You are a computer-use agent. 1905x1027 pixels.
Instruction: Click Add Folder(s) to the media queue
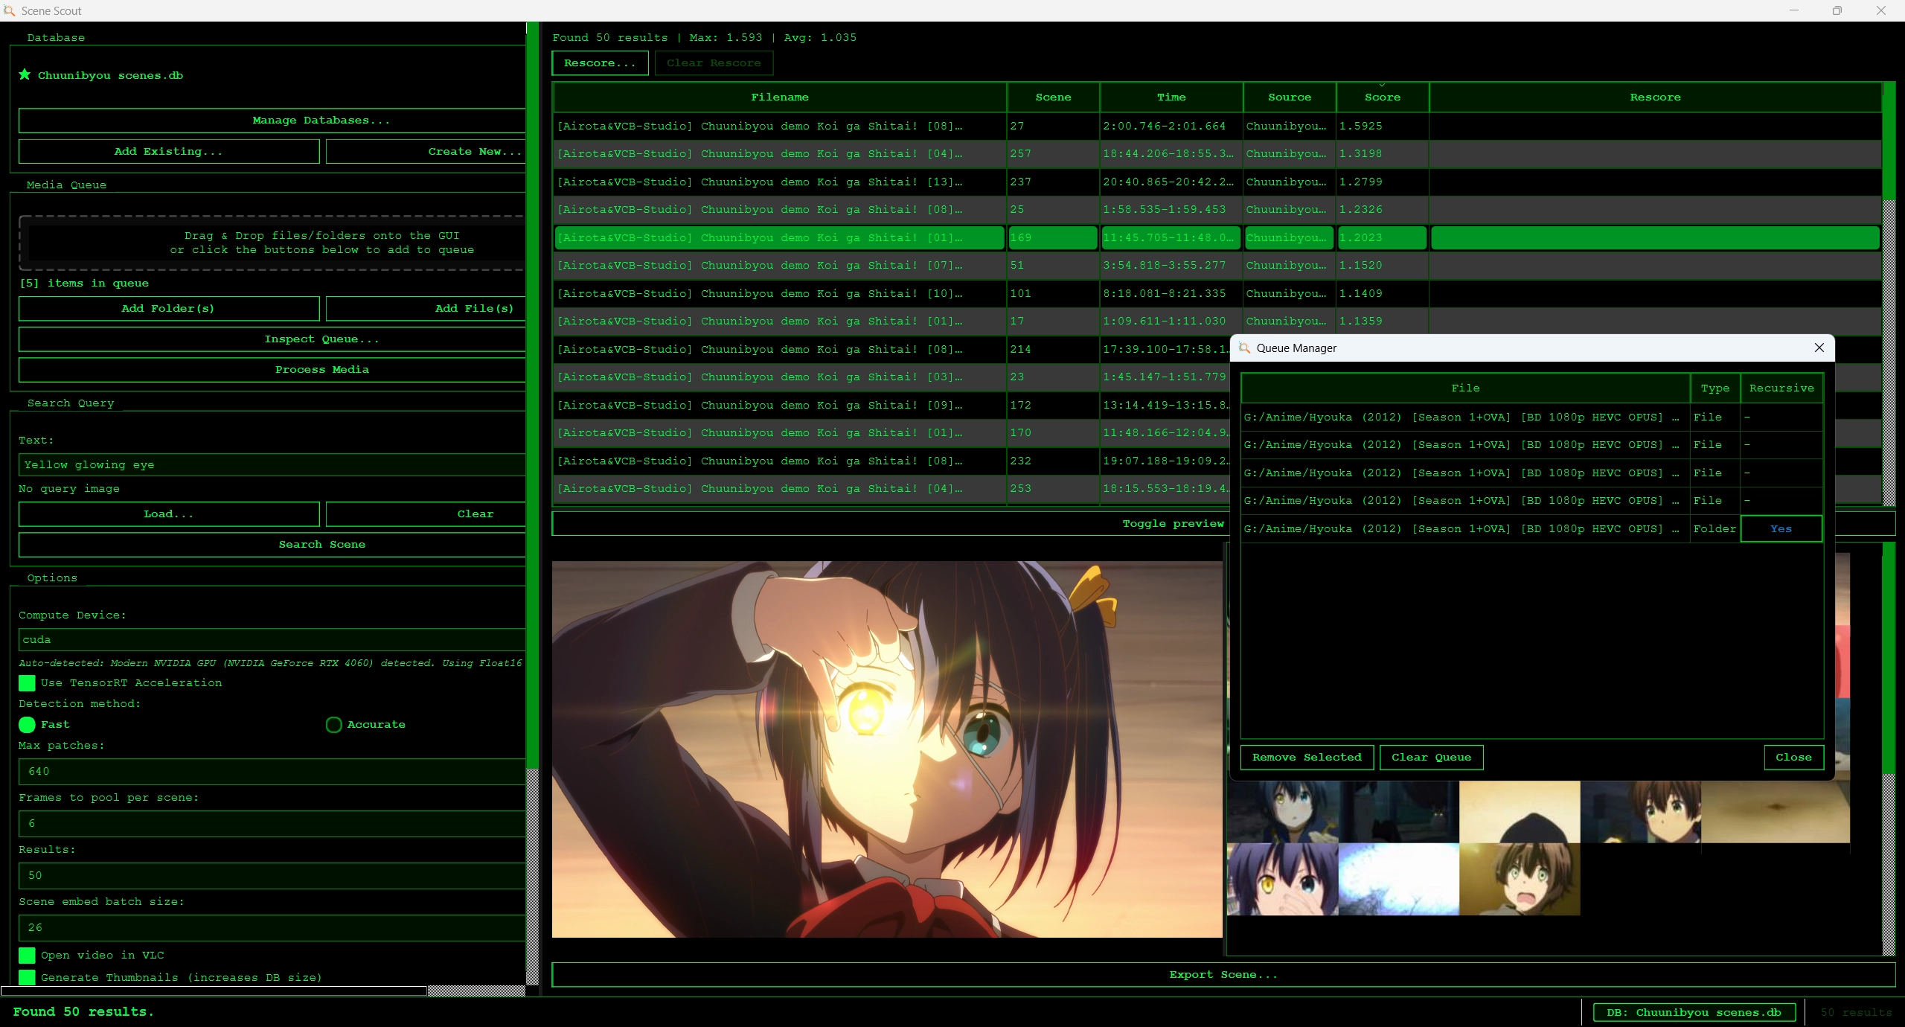tap(169, 308)
